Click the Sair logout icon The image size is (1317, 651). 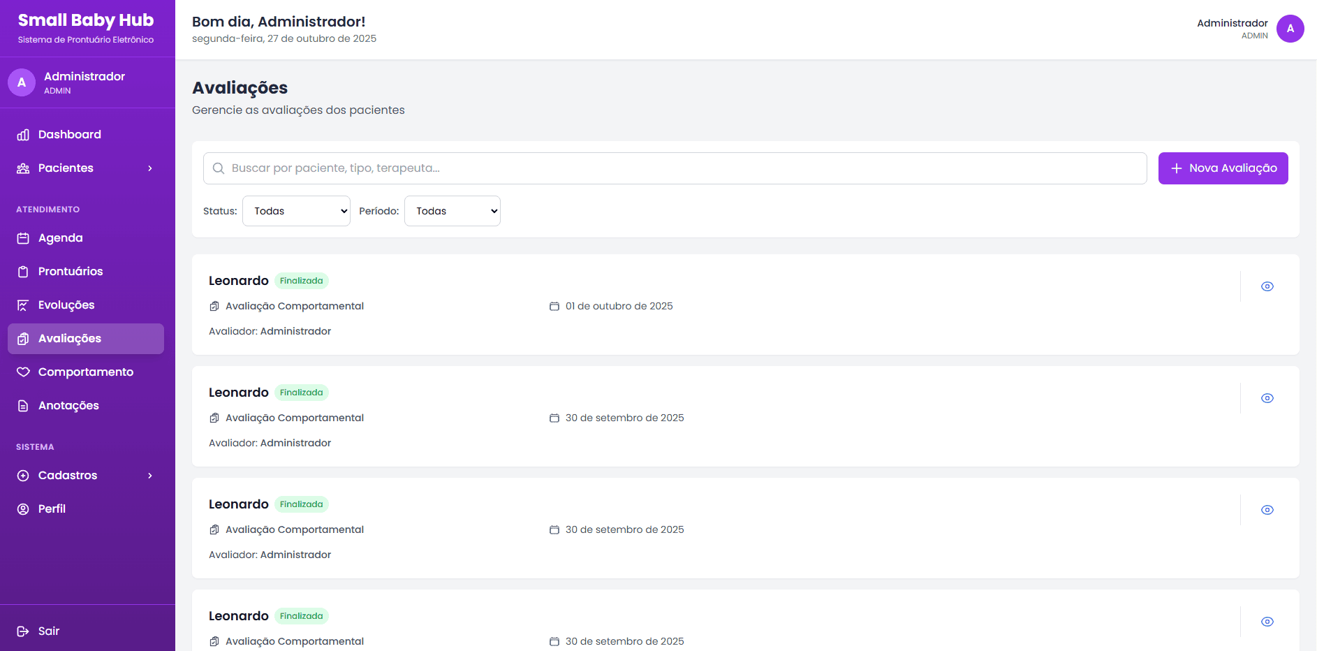tap(23, 631)
